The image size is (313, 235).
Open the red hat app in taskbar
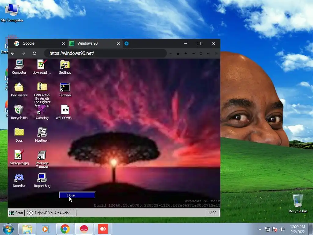pyautogui.click(x=84, y=229)
